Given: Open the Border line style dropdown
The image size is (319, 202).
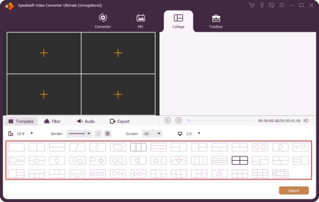Looking at the screenshot, I should 79,134.
